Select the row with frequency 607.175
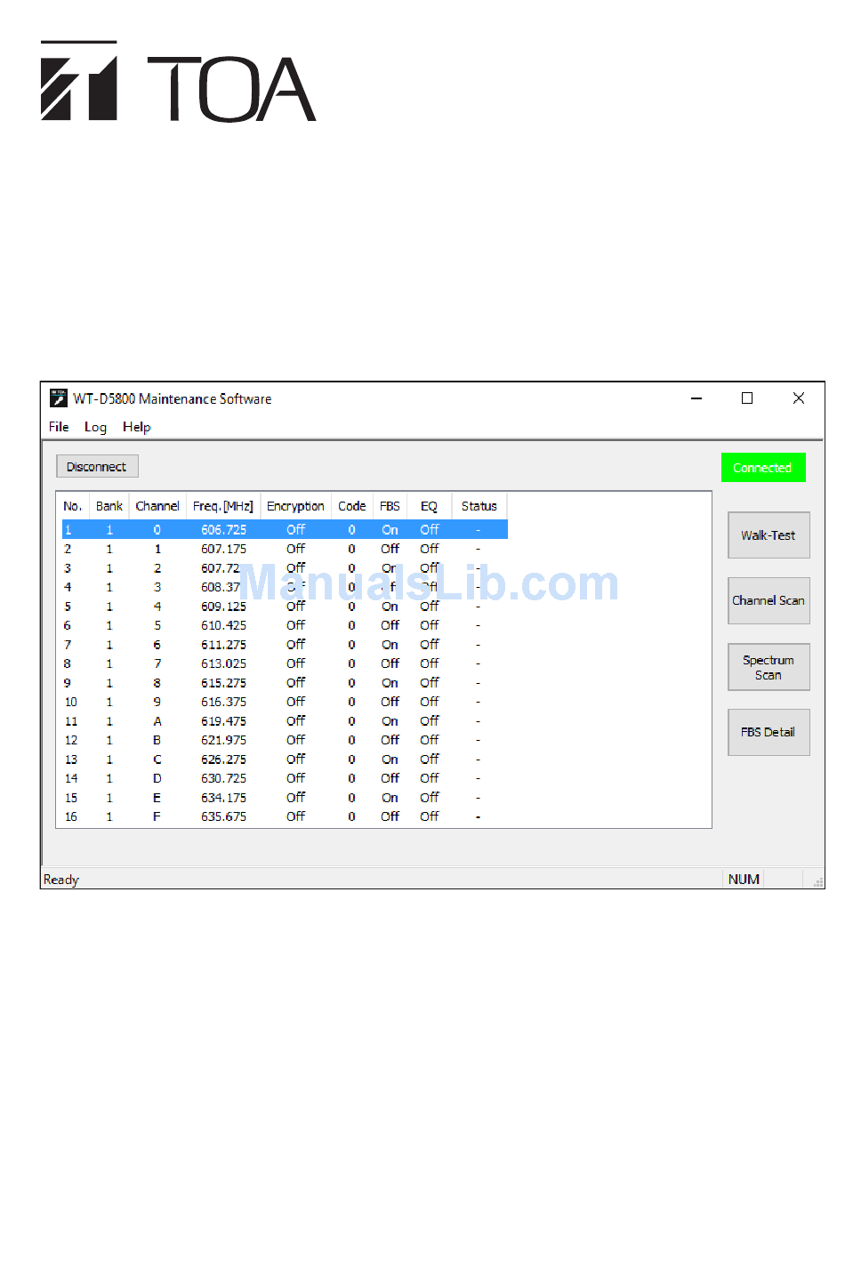The height and width of the screenshot is (1262, 845). 285,550
